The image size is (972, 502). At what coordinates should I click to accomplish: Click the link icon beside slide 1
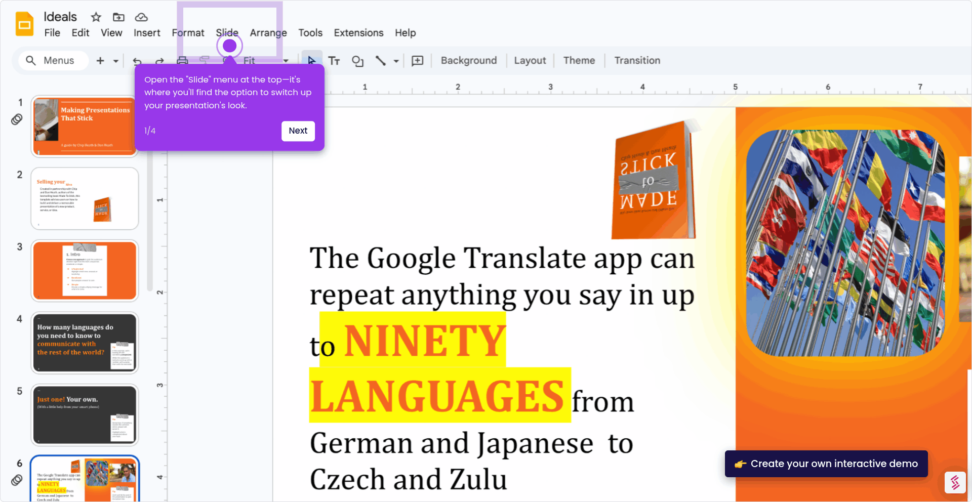pos(17,119)
